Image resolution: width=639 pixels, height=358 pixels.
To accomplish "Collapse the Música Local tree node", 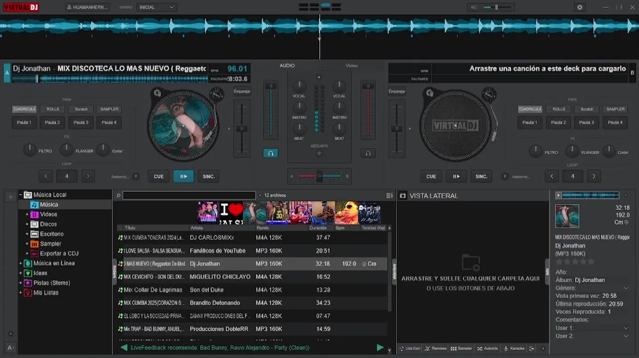I will [20, 195].
